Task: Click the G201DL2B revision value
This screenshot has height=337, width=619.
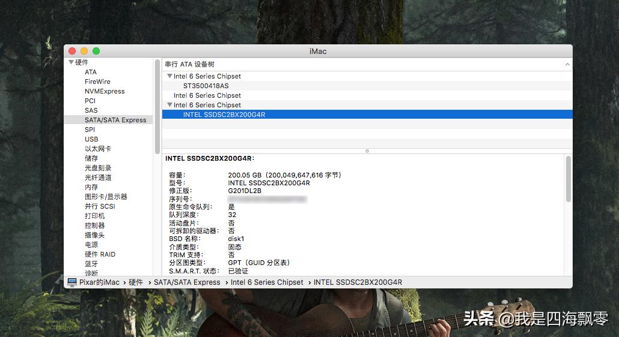Action: 245,191
